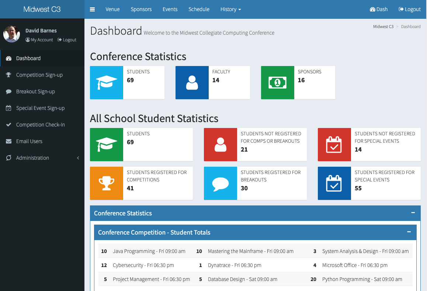Open Email Users in the sidebar
The height and width of the screenshot is (291, 427).
tap(29, 141)
